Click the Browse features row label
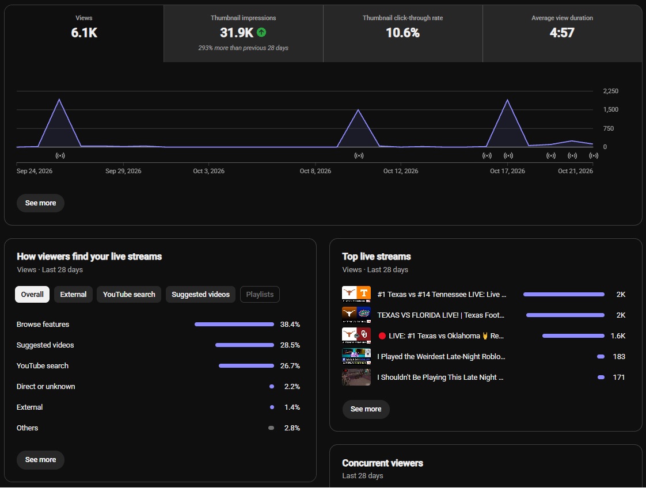Screen dimensions: 646x488 coord(43,325)
